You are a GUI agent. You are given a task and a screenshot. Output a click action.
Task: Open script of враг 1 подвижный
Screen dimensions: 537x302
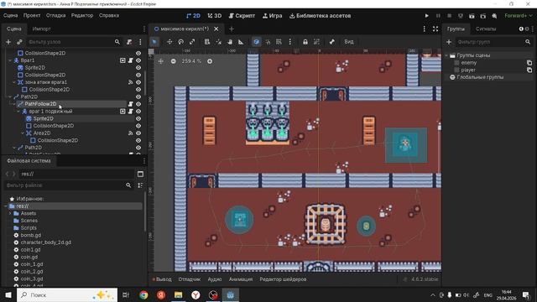click(131, 112)
